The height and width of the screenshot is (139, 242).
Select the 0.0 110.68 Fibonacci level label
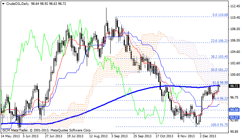[220, 15]
